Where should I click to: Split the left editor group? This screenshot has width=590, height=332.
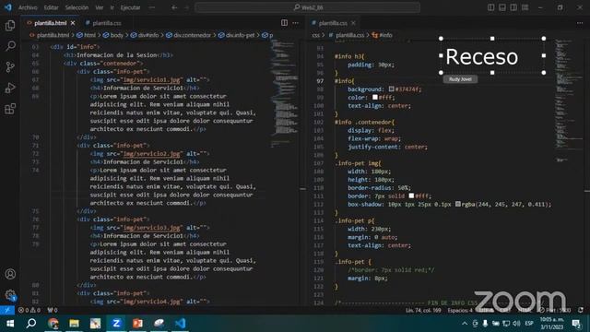pyautogui.click(x=285, y=23)
